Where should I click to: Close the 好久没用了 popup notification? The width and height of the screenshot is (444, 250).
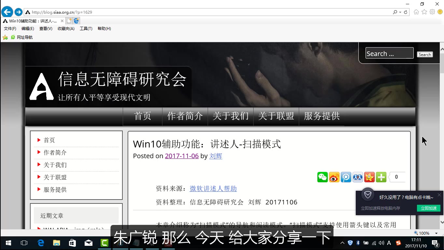point(439,195)
